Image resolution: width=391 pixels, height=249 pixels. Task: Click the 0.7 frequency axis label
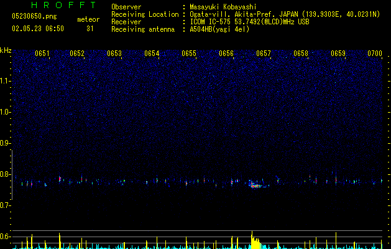[x=5, y=205]
